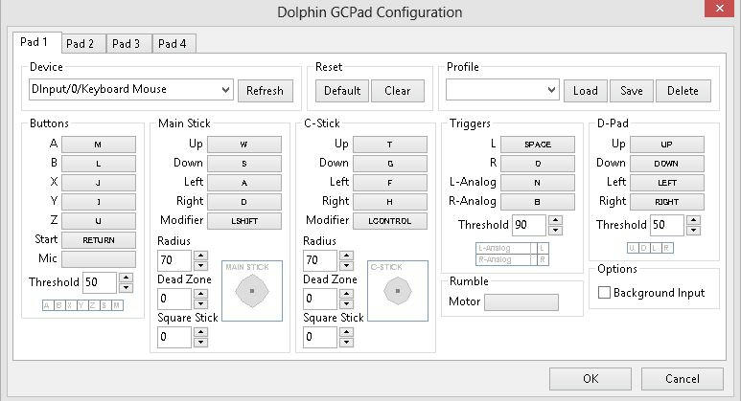The image size is (741, 401).
Task: Click the C-STICK preview graphic
Action: point(398,291)
